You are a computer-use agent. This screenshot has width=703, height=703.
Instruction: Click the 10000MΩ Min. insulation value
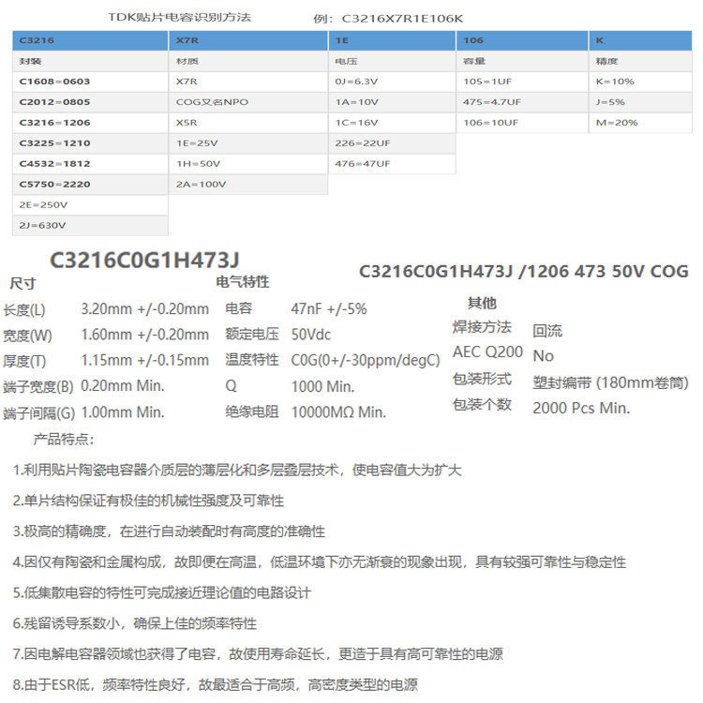pos(338,412)
